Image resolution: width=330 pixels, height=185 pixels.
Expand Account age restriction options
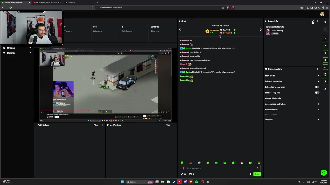pos(292,104)
